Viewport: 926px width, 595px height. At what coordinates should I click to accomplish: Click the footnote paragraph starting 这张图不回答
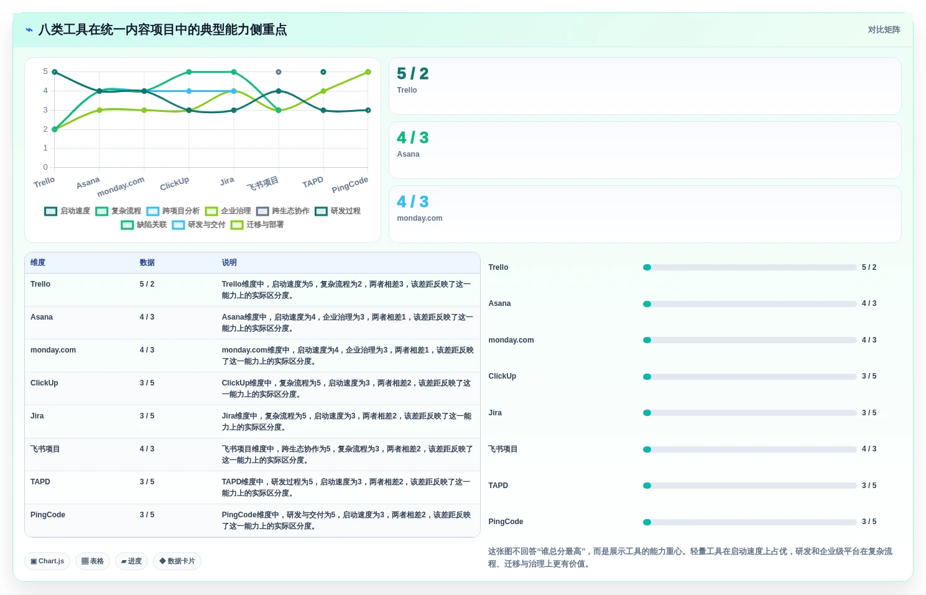pos(690,558)
